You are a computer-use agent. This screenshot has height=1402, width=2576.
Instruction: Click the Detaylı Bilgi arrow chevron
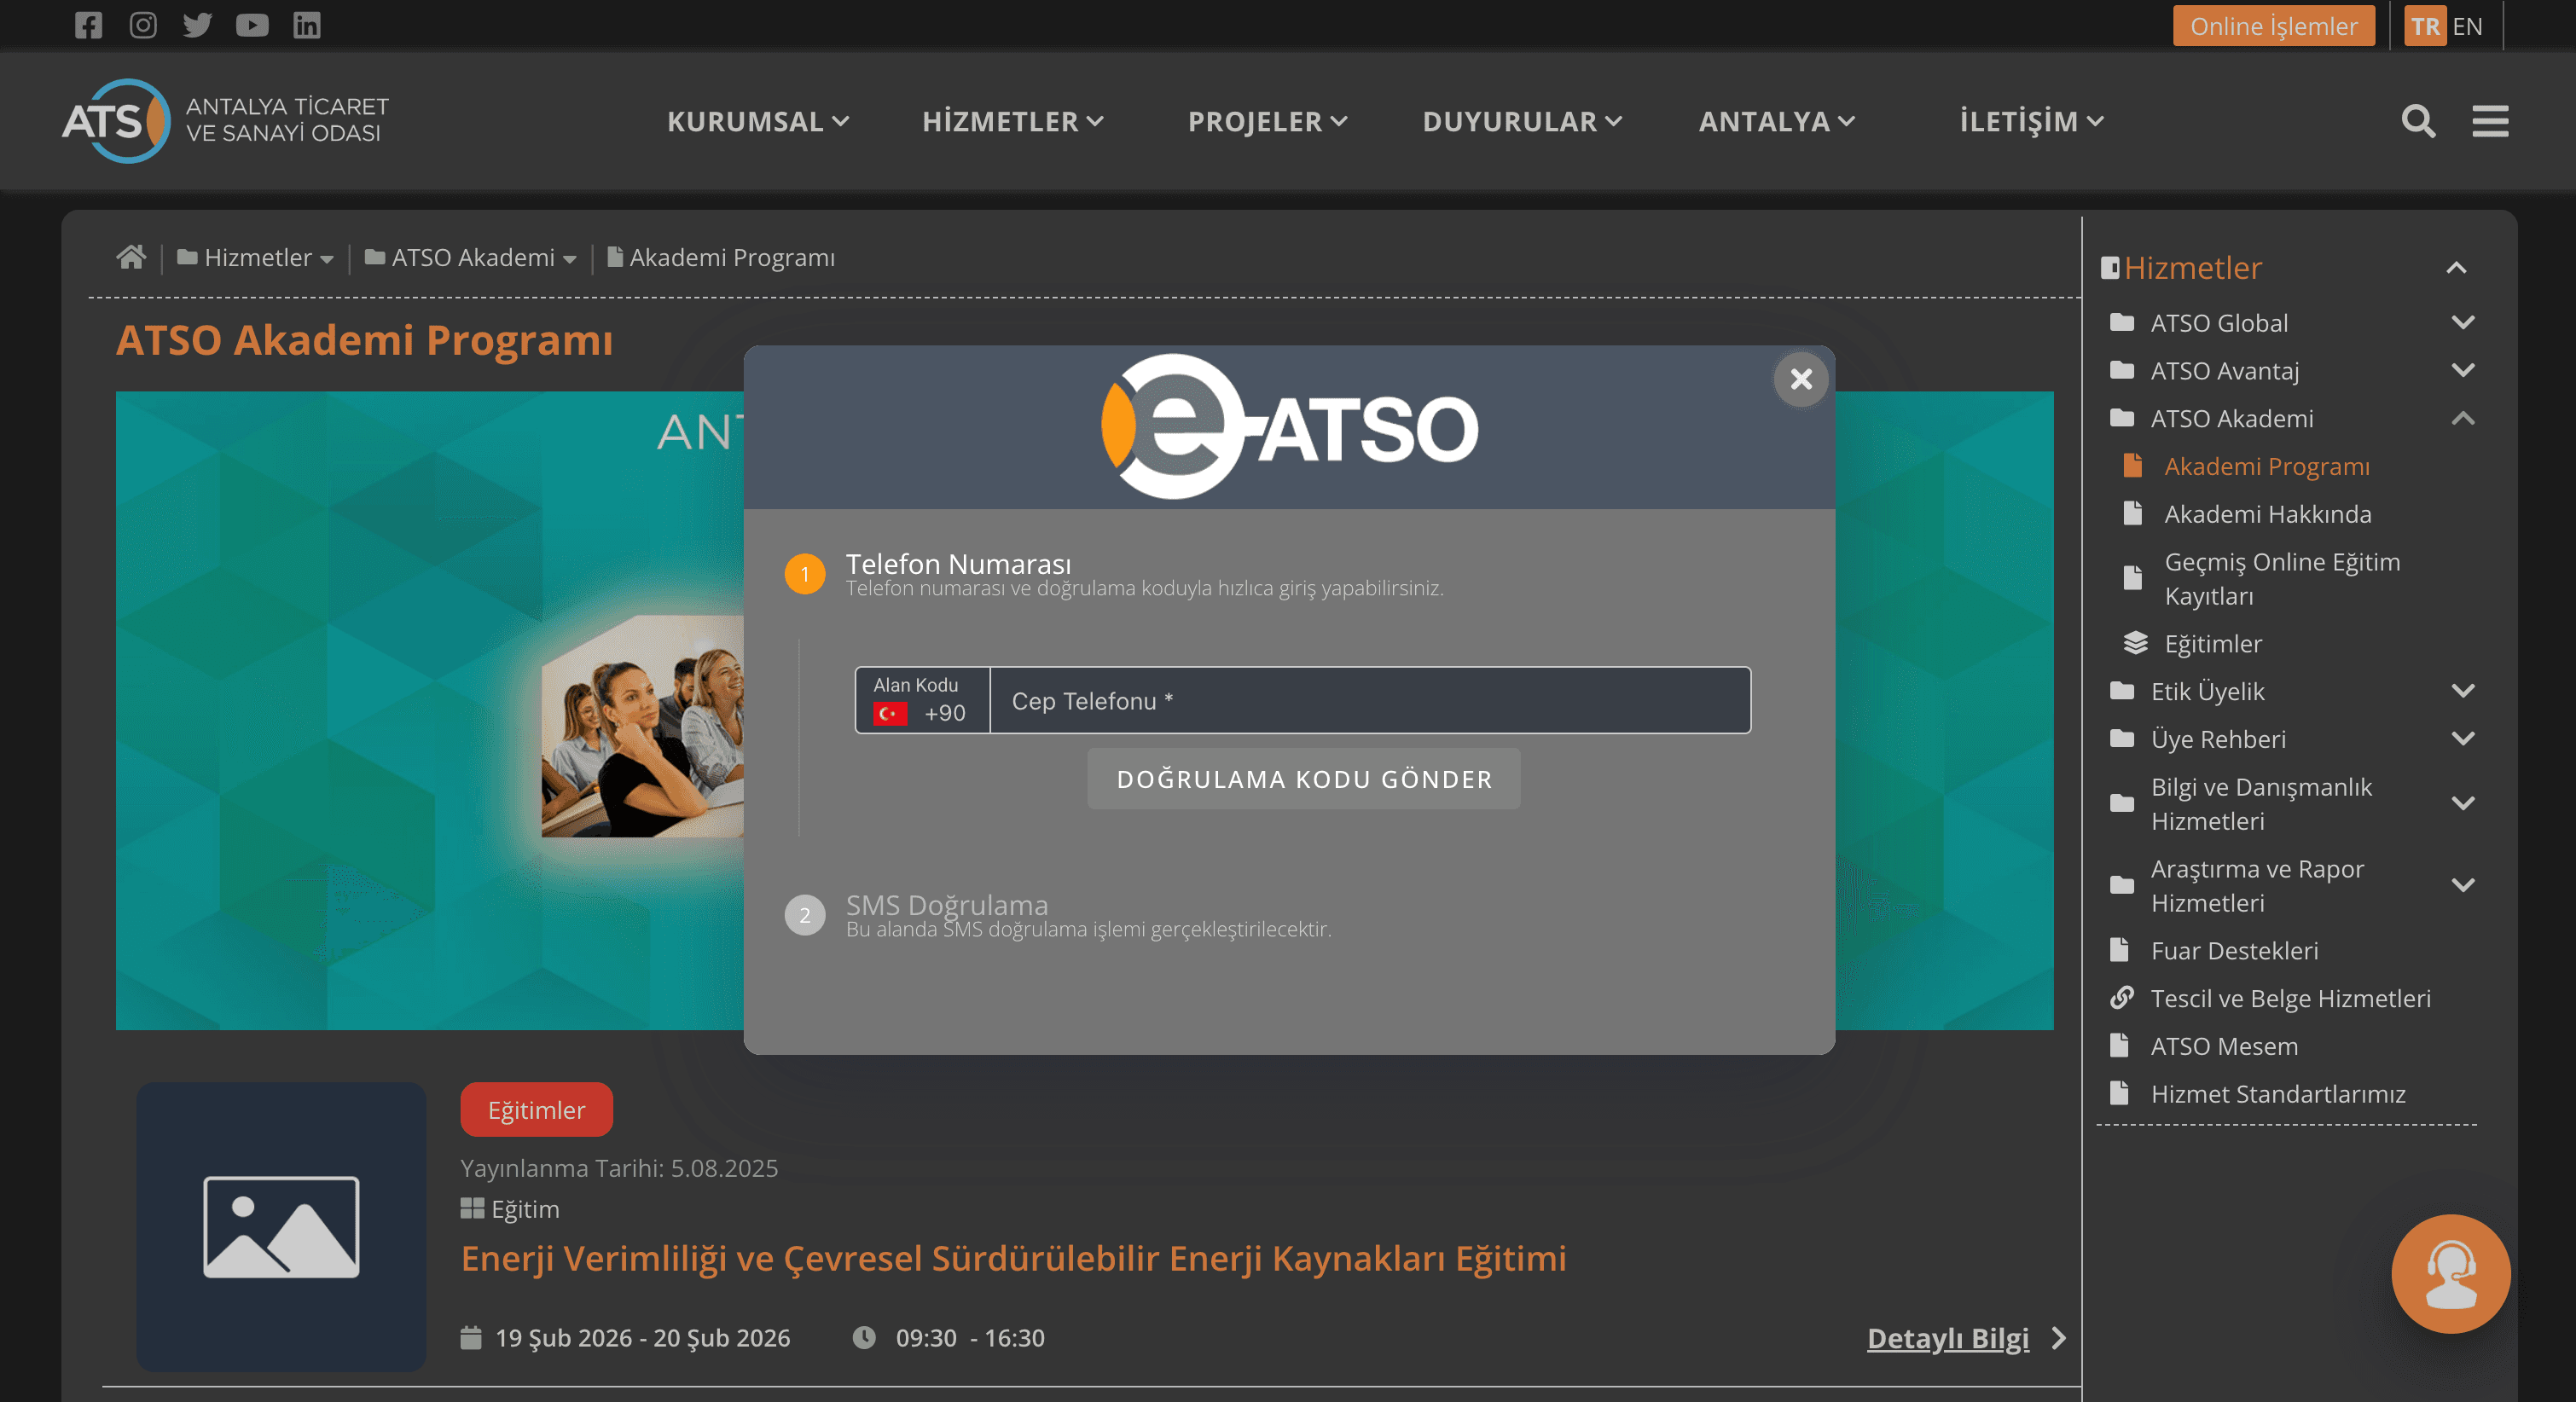pos(2058,1338)
